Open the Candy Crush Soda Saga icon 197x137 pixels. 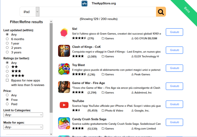(64, 123)
